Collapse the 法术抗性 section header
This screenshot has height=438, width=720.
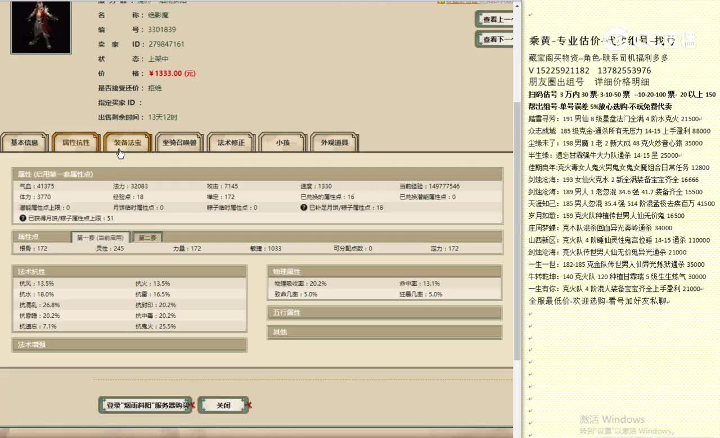pyautogui.click(x=129, y=271)
